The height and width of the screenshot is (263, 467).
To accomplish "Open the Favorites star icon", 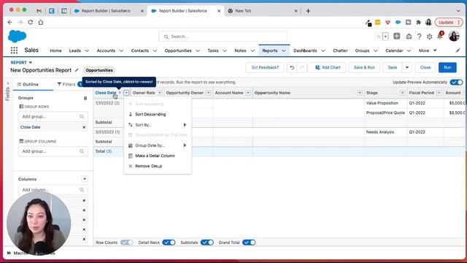I will tap(379, 37).
